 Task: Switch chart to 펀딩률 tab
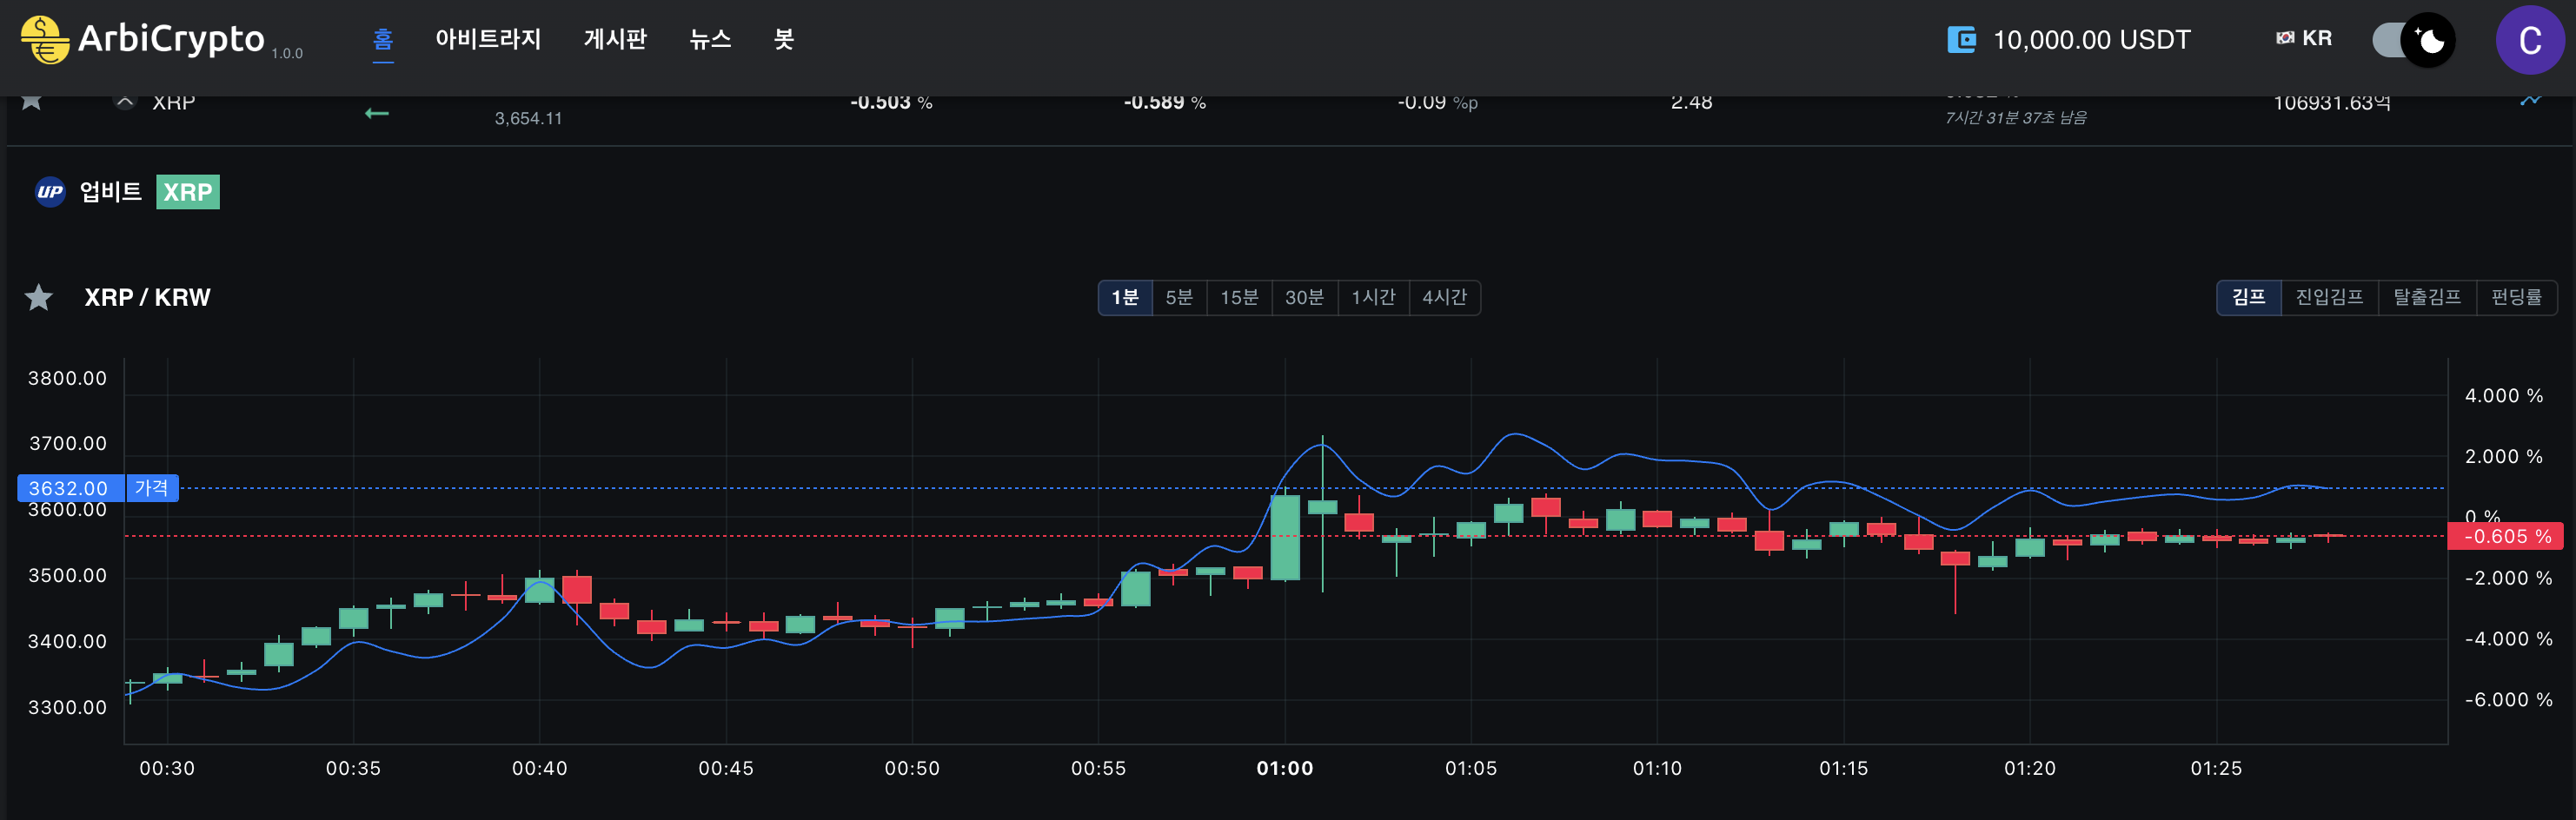2516,297
